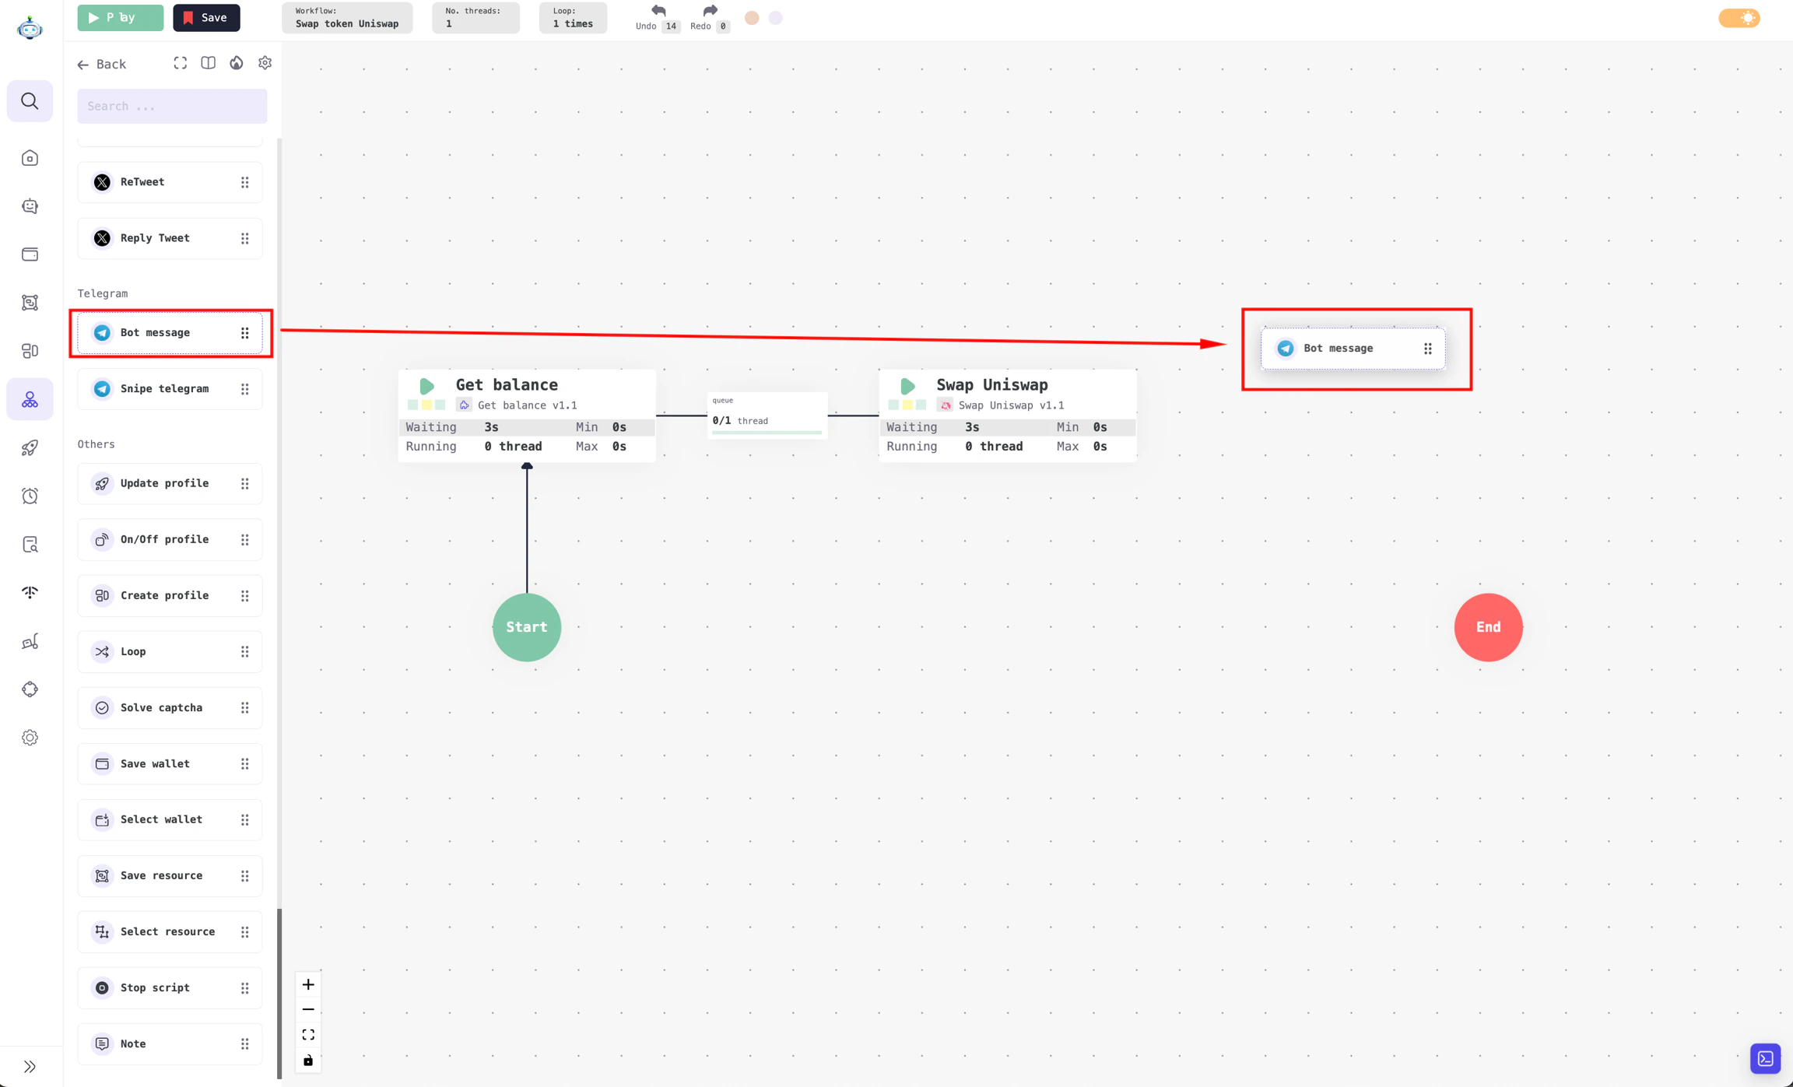Lock the canvas with the padlock icon
This screenshot has width=1793, height=1087.
point(308,1060)
